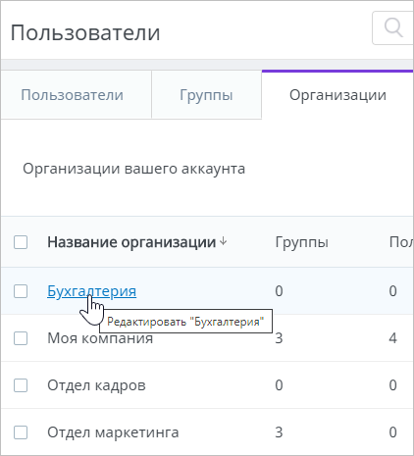Select the Организации tab
Viewport: 414px width, 456px height.
(337, 95)
